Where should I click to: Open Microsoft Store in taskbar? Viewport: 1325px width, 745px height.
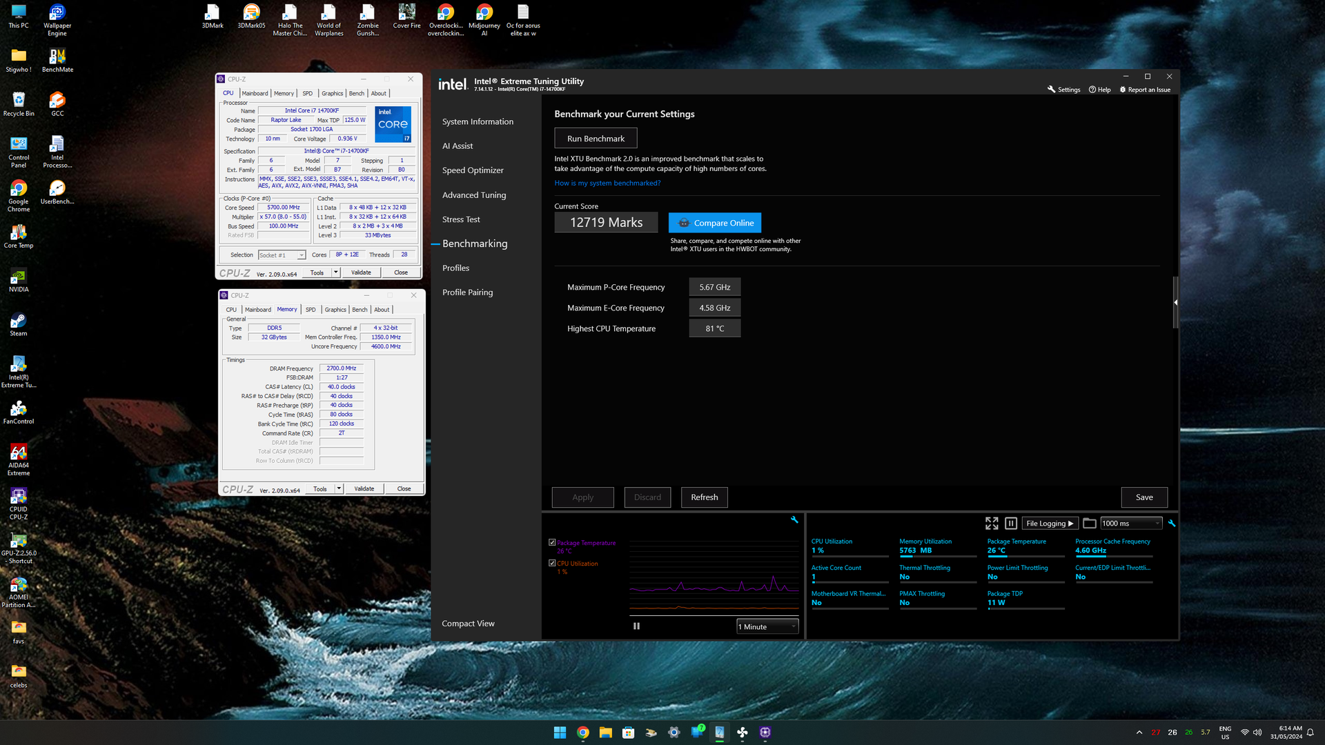pyautogui.click(x=629, y=733)
